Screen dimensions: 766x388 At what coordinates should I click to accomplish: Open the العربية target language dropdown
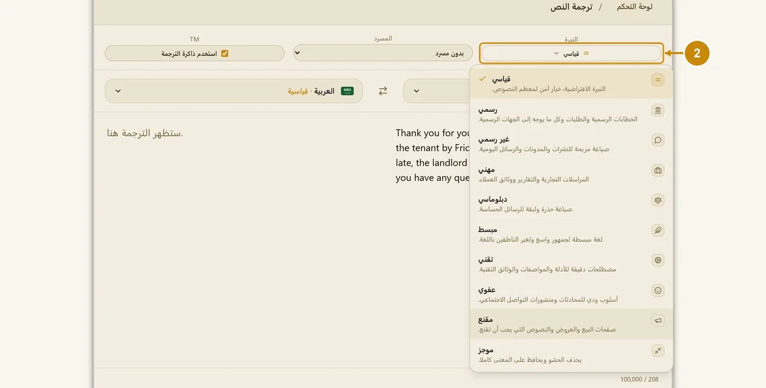click(234, 91)
